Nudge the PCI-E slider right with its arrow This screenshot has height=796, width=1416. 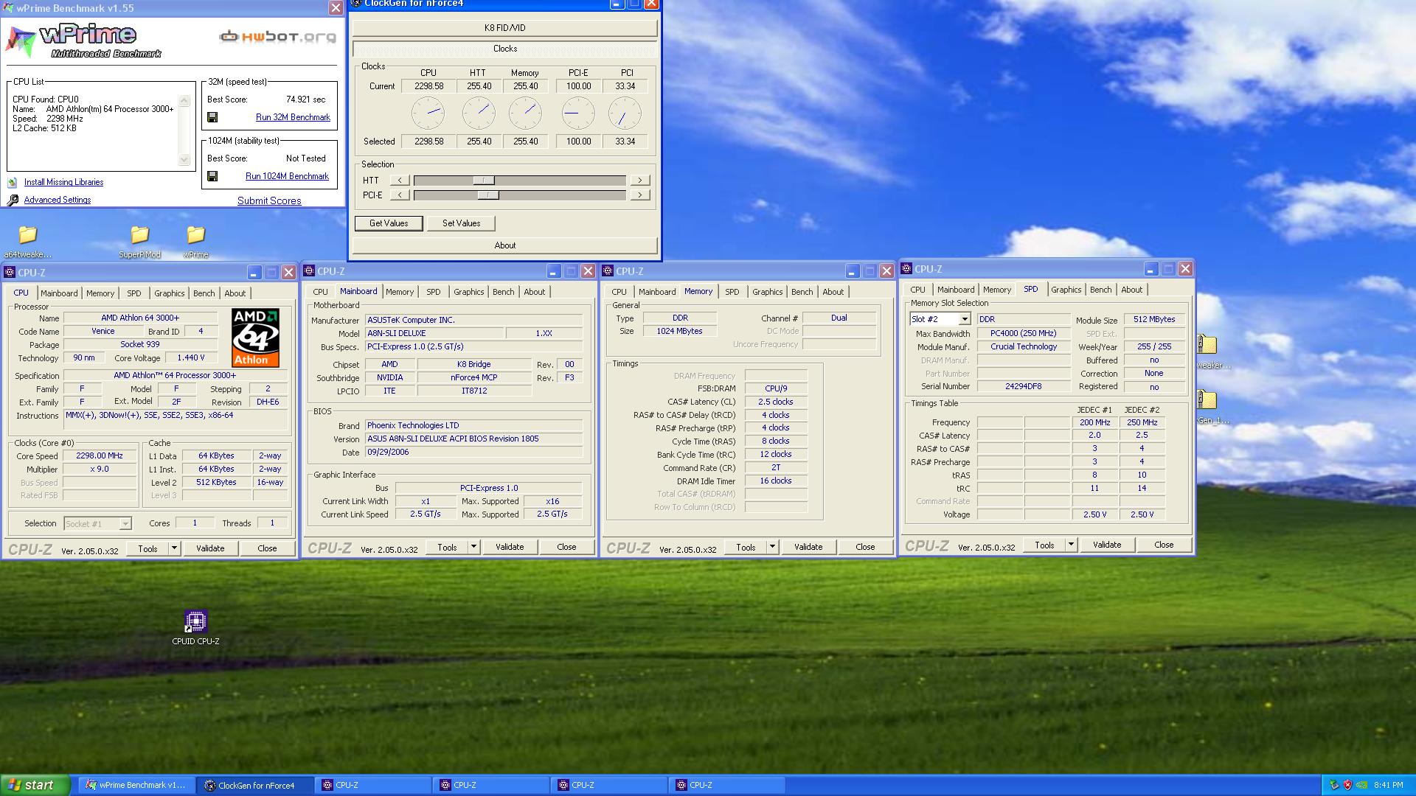[x=640, y=195]
